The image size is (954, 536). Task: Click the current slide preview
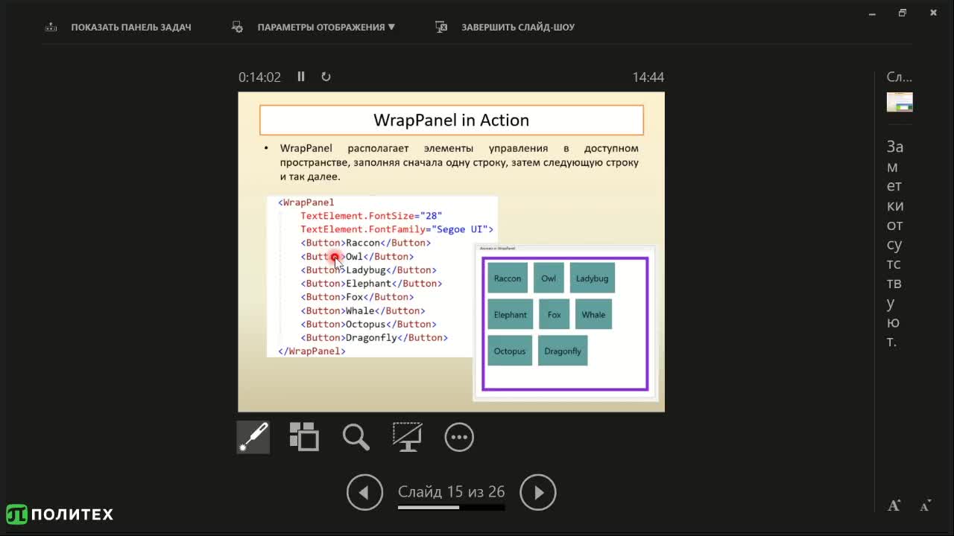point(451,252)
